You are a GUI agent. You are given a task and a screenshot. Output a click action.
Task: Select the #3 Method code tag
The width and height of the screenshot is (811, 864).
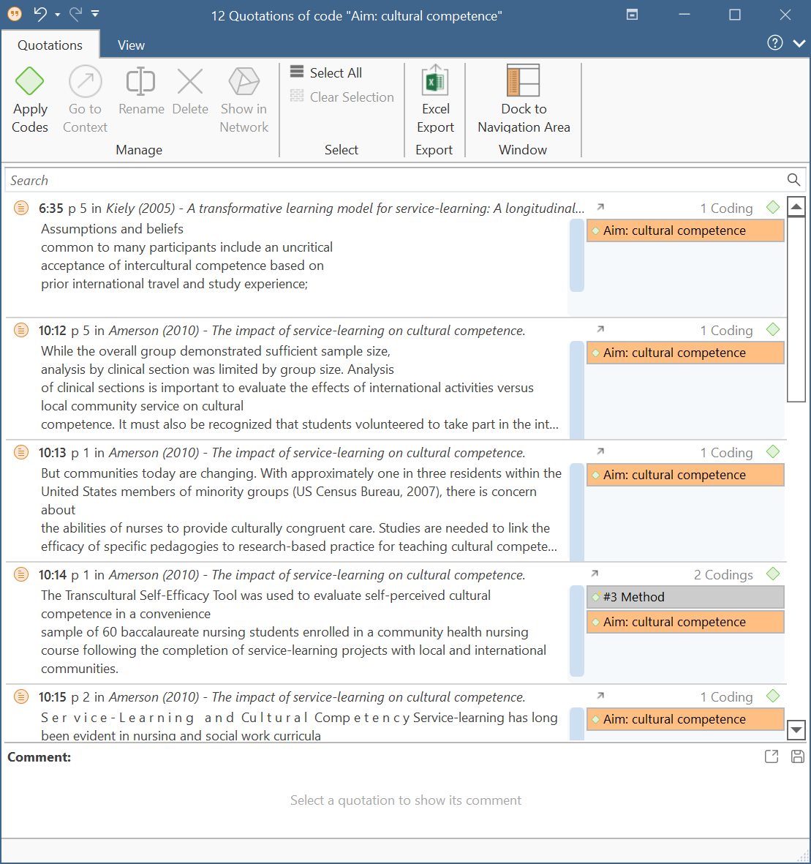tap(684, 597)
